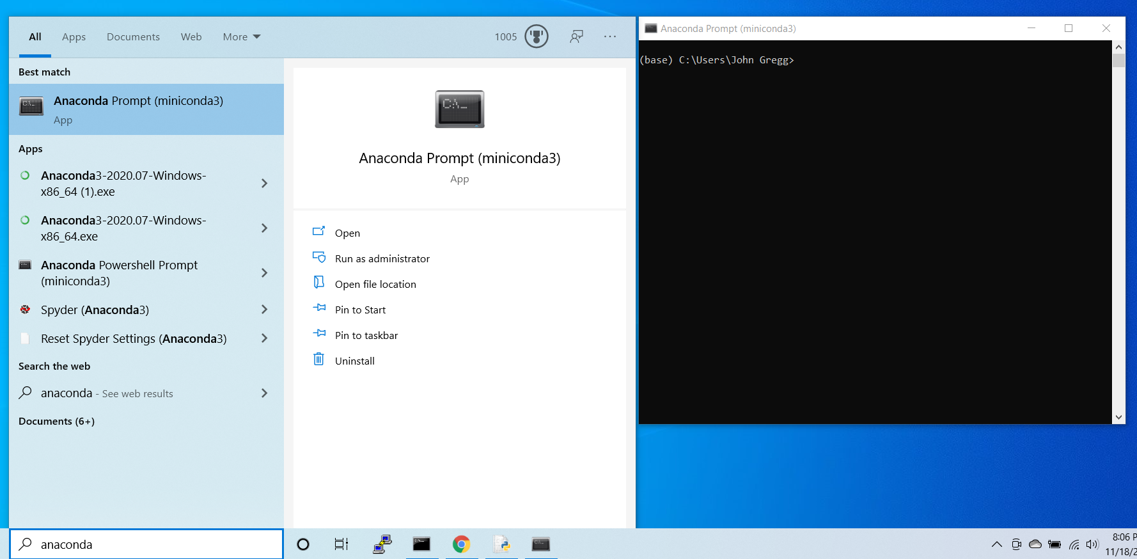Open the Python file icon on taskbar

click(501, 544)
